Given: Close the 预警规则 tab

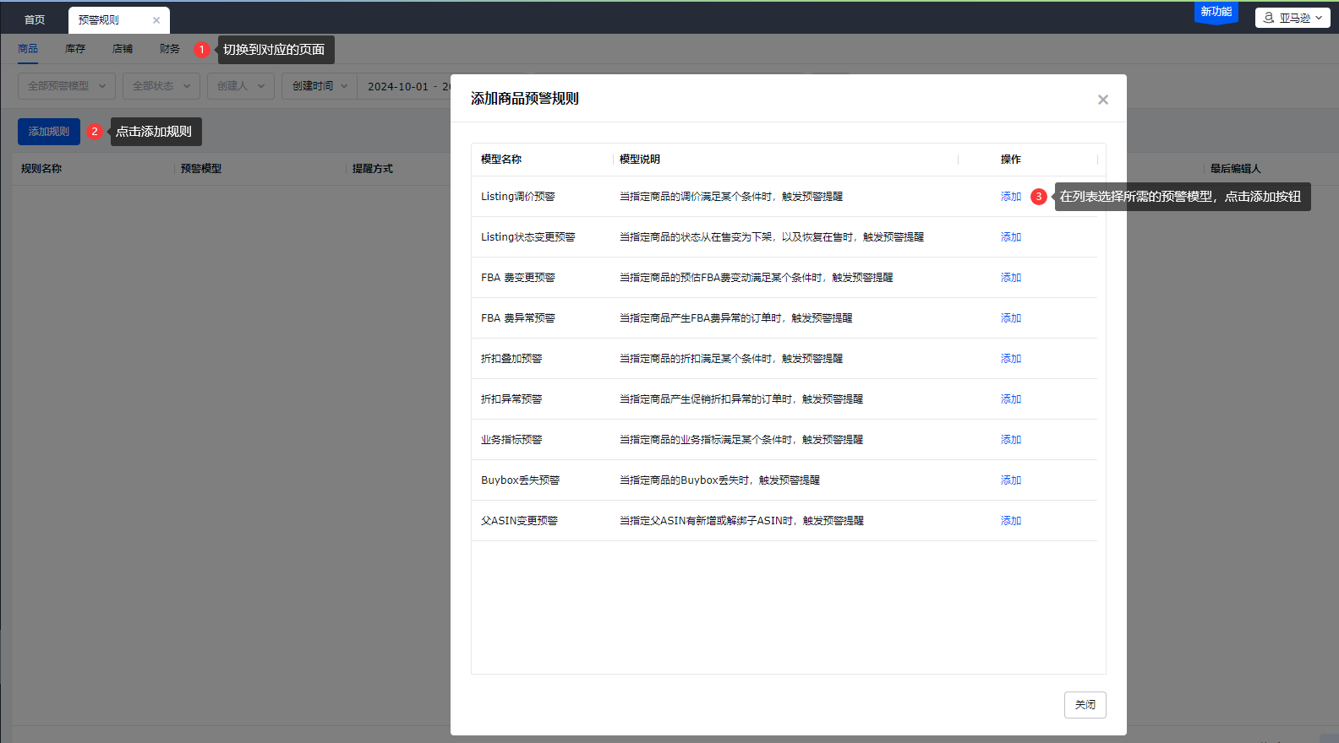Looking at the screenshot, I should pos(156,20).
